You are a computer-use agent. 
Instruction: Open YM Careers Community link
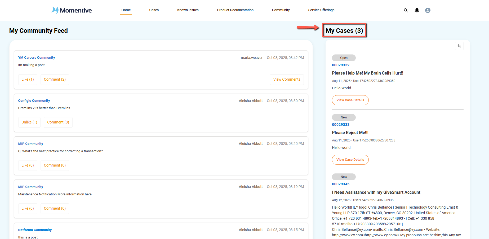(37, 58)
